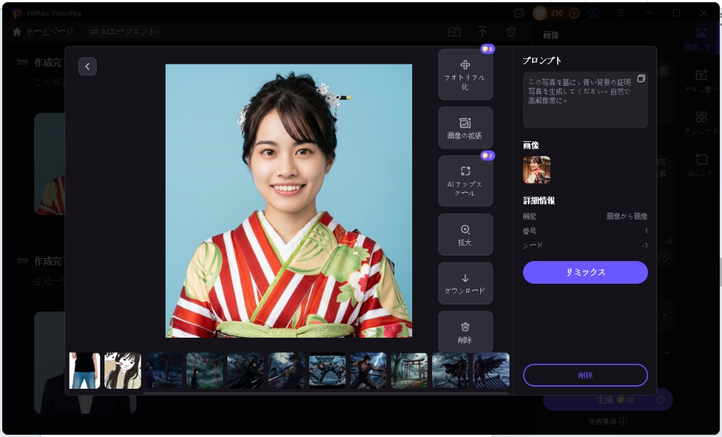Select the jeans and black top thumbnail

point(85,370)
